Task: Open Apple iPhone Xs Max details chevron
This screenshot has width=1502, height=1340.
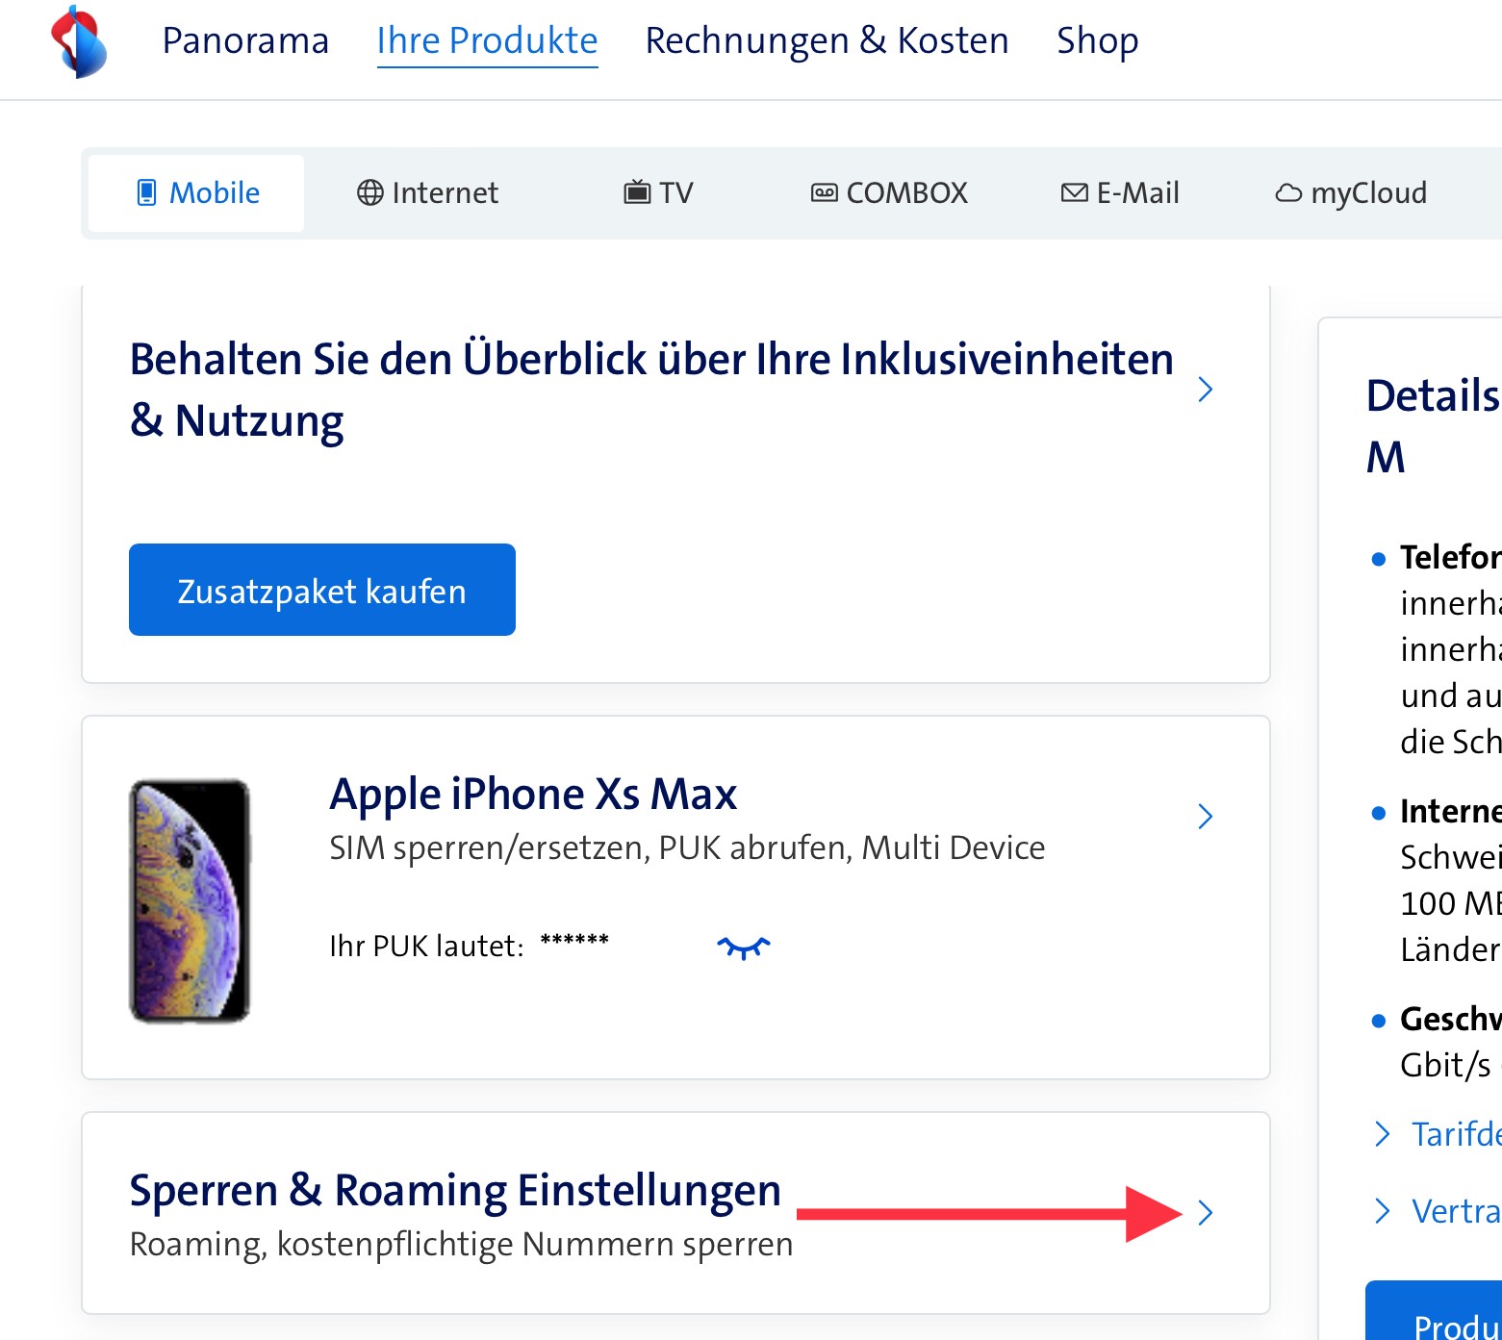Action: point(1205,817)
